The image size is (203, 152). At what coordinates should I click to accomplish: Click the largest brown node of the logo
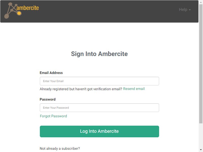[x=7, y=16]
